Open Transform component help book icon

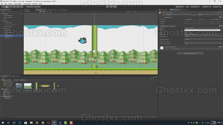[x=220, y=17]
